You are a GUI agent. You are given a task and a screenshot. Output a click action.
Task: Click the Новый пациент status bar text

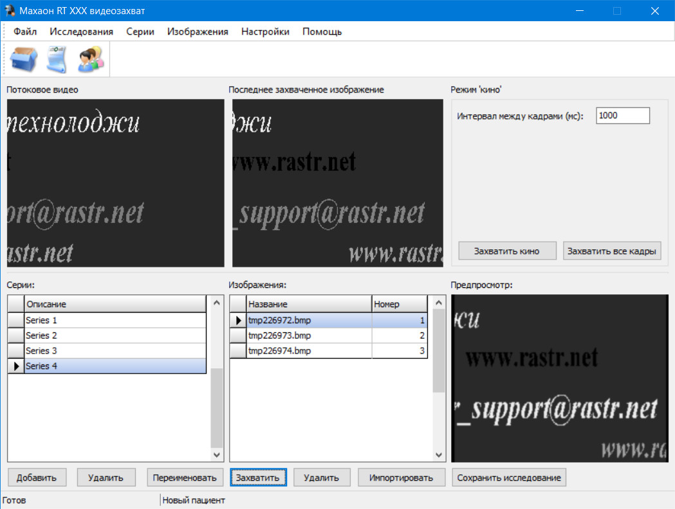point(194,500)
